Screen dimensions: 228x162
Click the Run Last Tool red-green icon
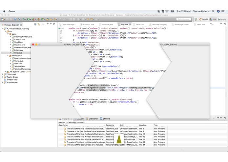click(x=33, y=19)
